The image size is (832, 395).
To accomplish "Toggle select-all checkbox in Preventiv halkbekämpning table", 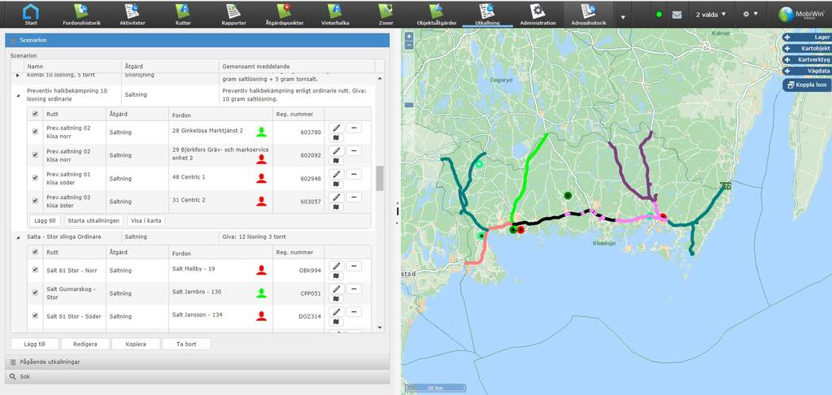I will pos(36,114).
